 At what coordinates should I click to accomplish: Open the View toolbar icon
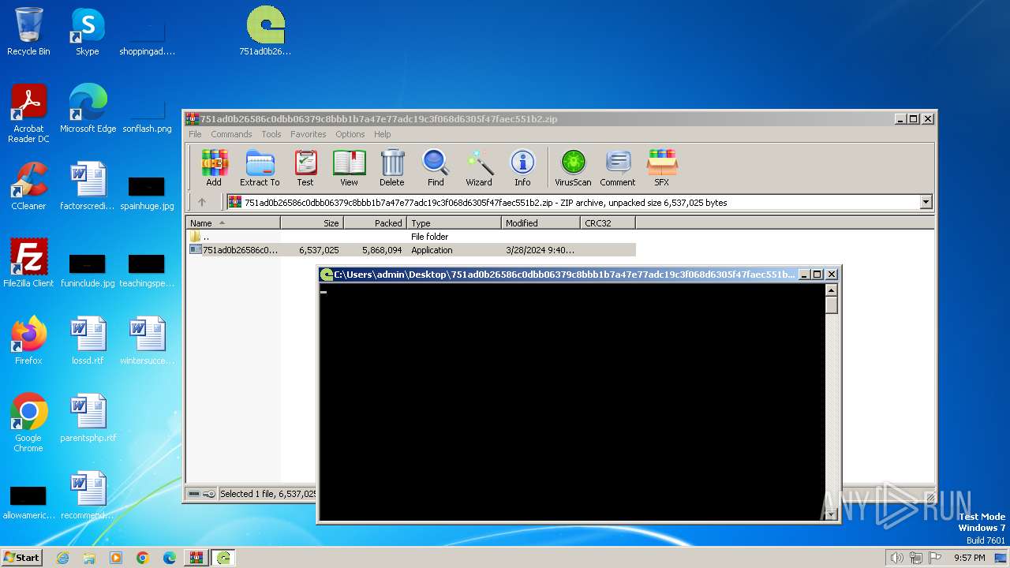click(x=349, y=168)
